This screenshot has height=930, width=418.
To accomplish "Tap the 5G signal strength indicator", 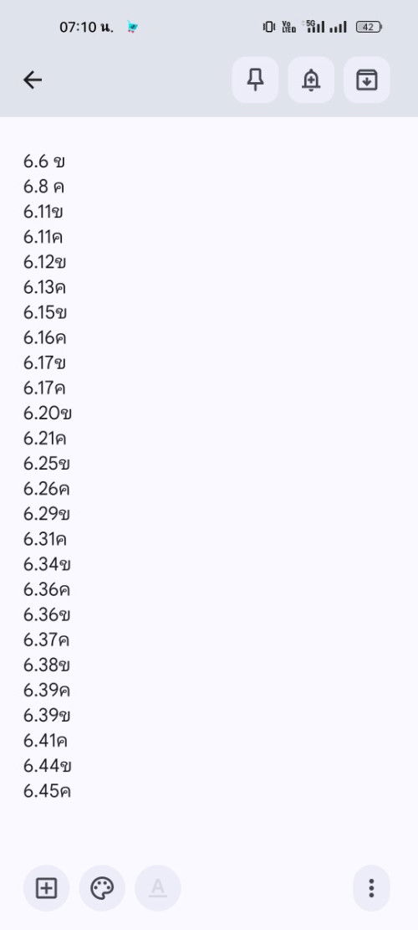I will (x=313, y=26).
